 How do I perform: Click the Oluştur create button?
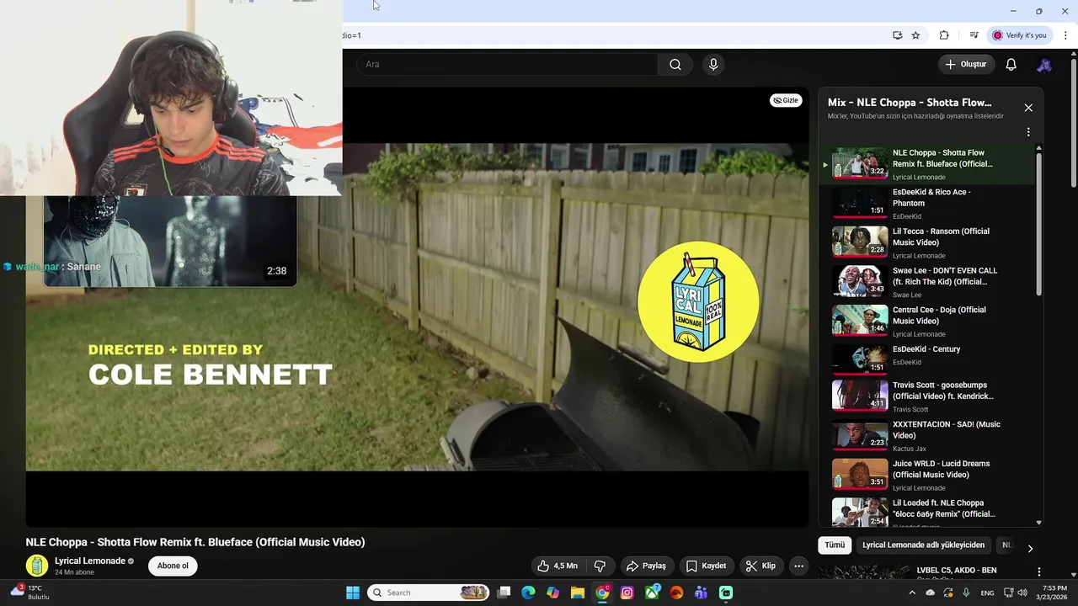967,65
